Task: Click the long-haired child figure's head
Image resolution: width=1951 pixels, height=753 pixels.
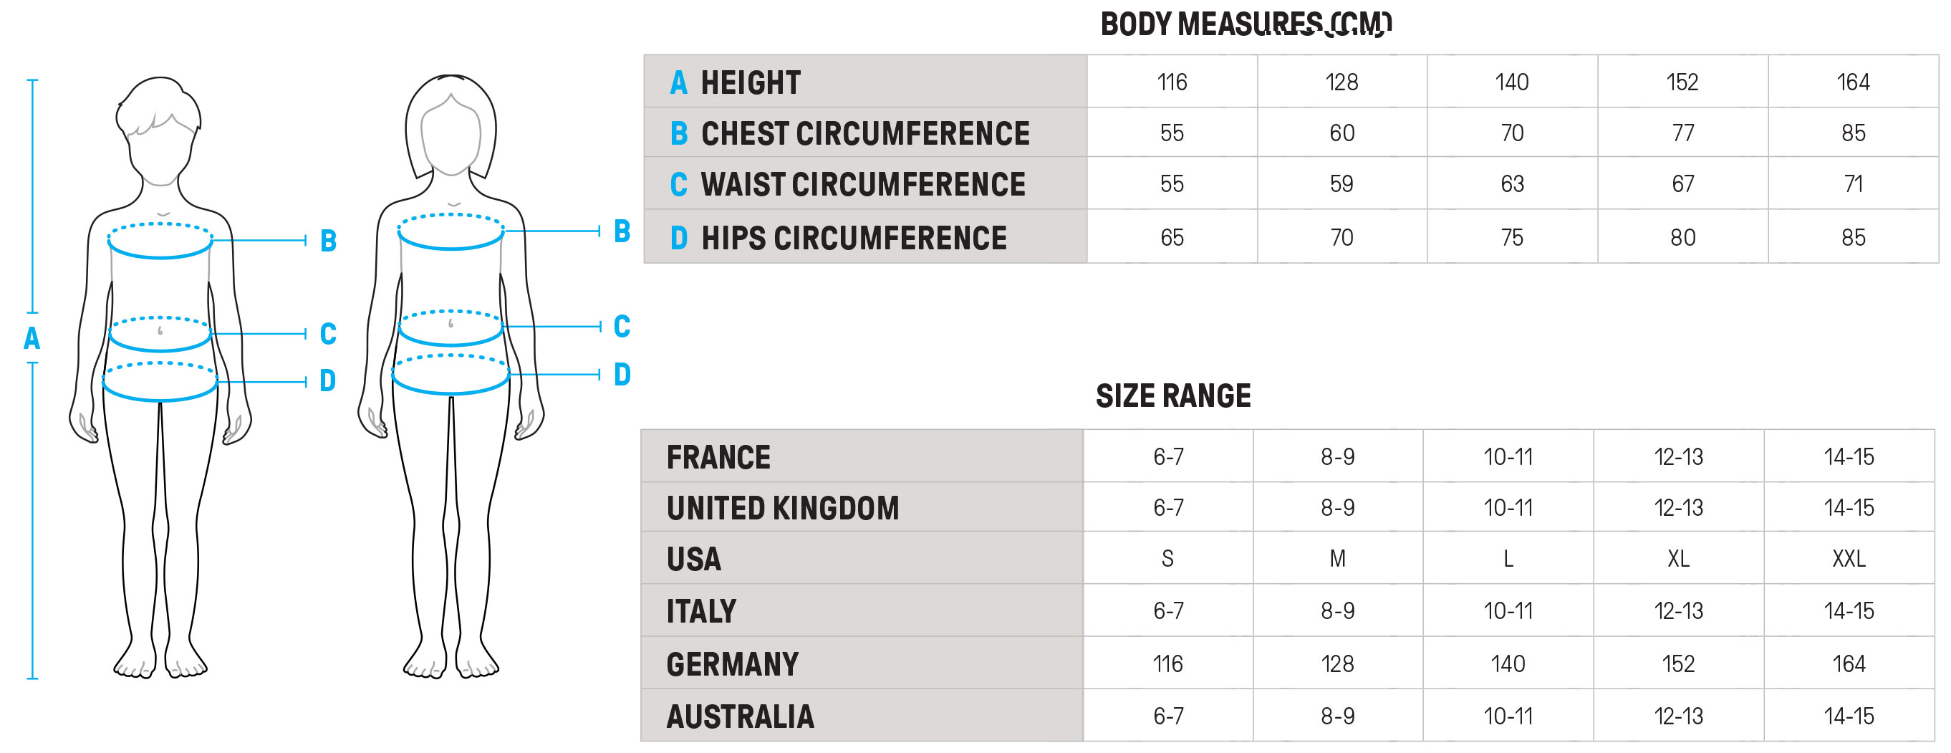Action: [451, 129]
